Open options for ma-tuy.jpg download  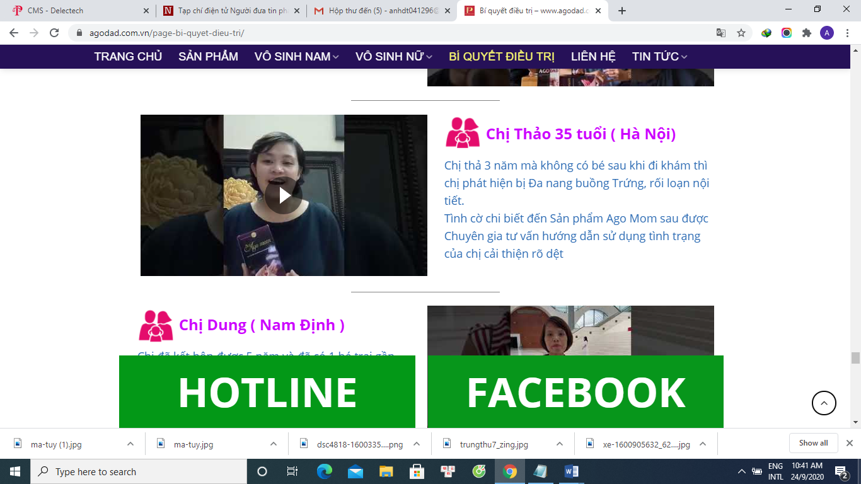tap(274, 444)
